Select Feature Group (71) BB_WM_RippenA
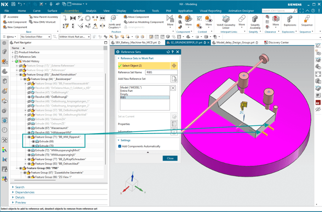This screenshot has height=212, width=322. tap(57, 137)
